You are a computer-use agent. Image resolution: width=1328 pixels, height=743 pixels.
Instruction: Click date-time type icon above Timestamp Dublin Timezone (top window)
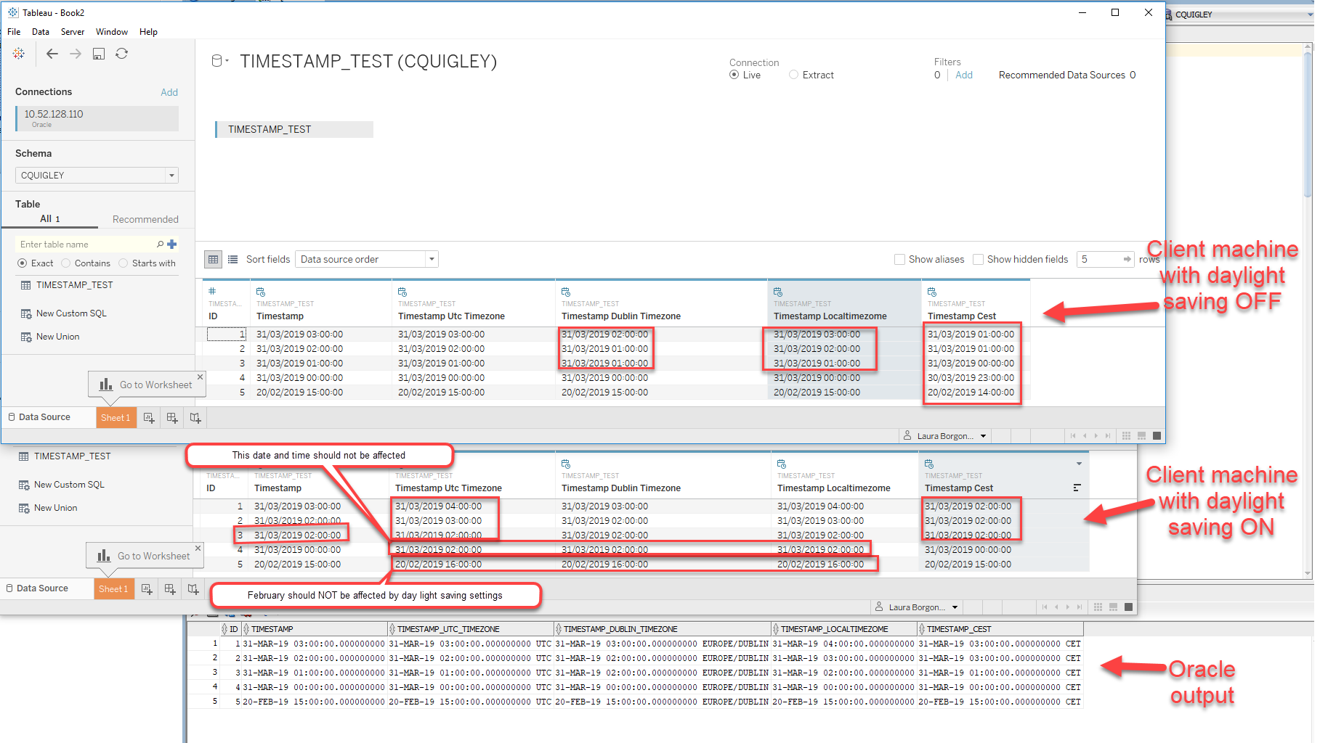(566, 292)
